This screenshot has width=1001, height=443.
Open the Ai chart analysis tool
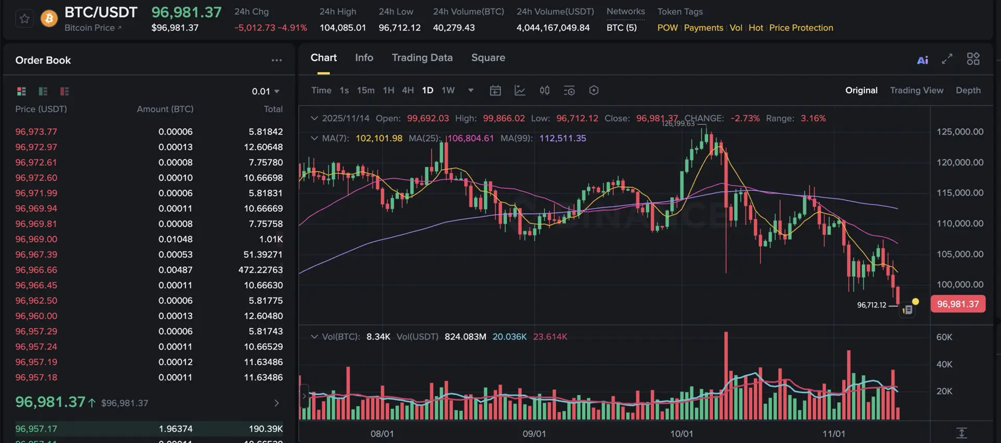(x=922, y=60)
